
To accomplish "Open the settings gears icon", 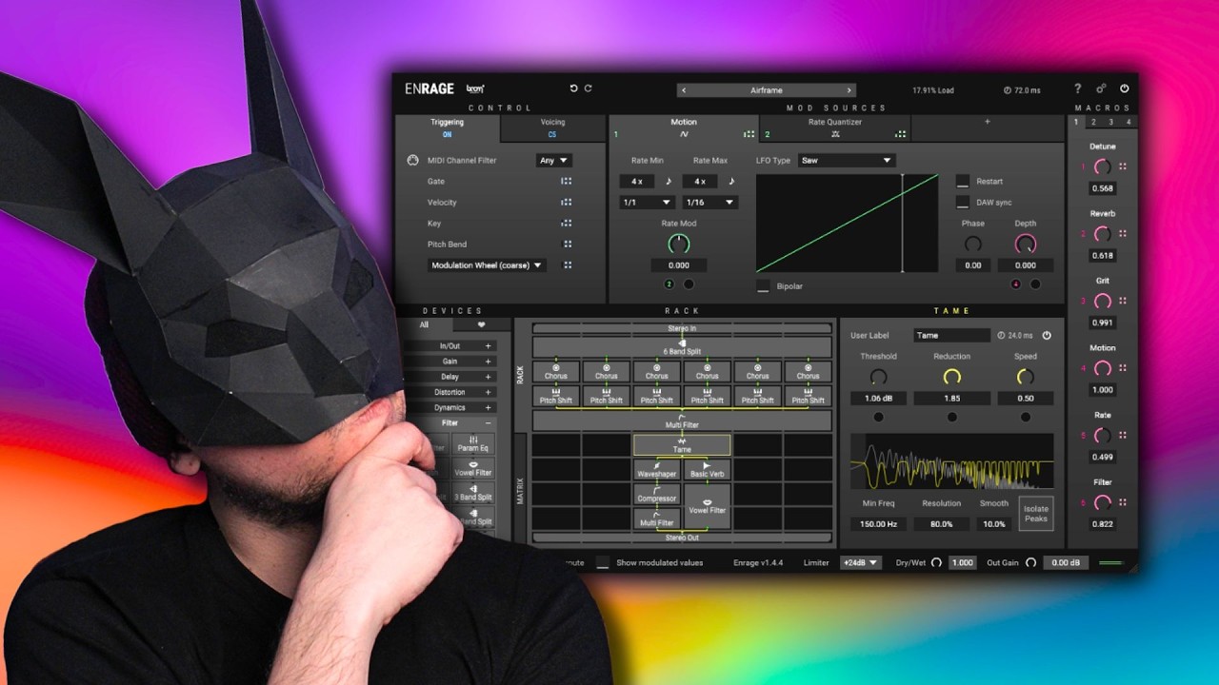I will 1101,88.
